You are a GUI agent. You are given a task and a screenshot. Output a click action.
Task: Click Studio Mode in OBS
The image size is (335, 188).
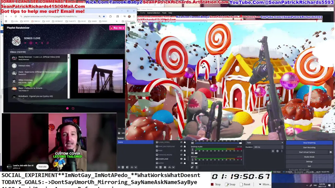tap(309, 157)
